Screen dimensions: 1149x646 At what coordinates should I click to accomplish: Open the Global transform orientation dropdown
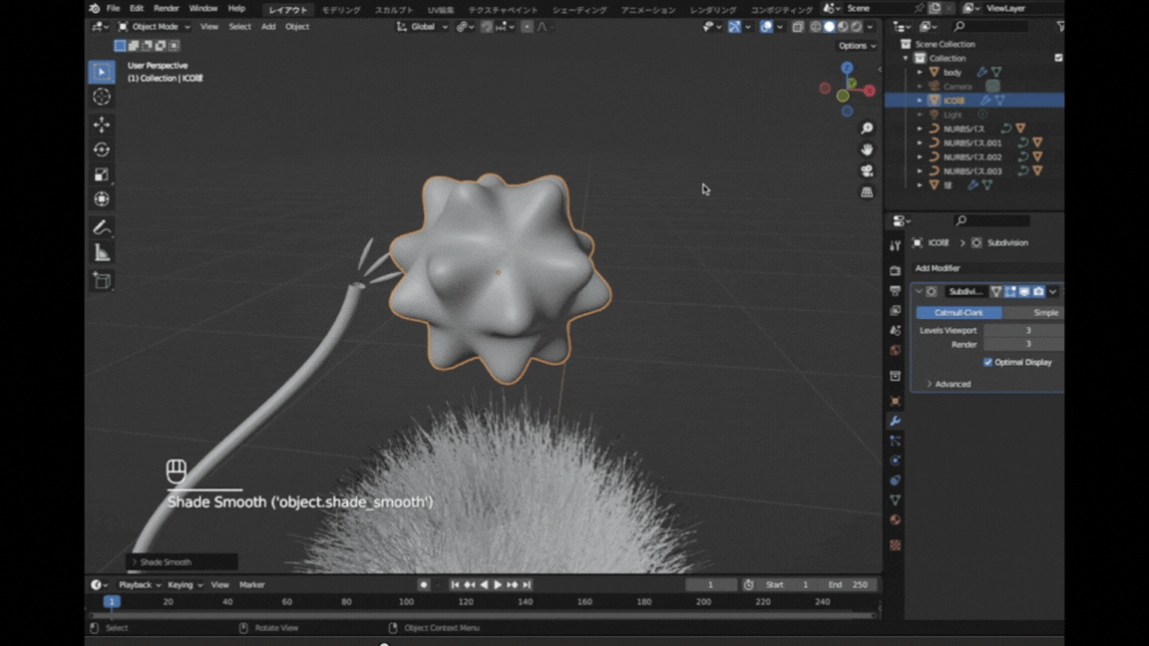[x=423, y=27]
